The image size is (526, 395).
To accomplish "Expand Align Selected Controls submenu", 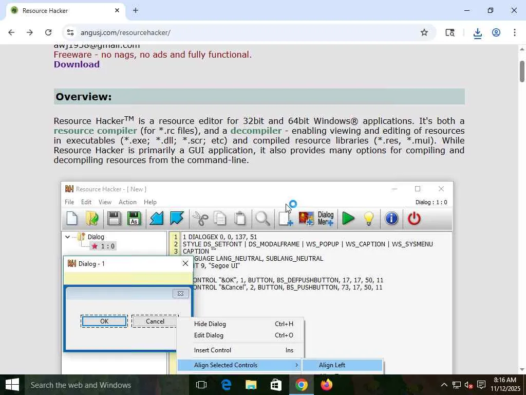I will [240, 365].
